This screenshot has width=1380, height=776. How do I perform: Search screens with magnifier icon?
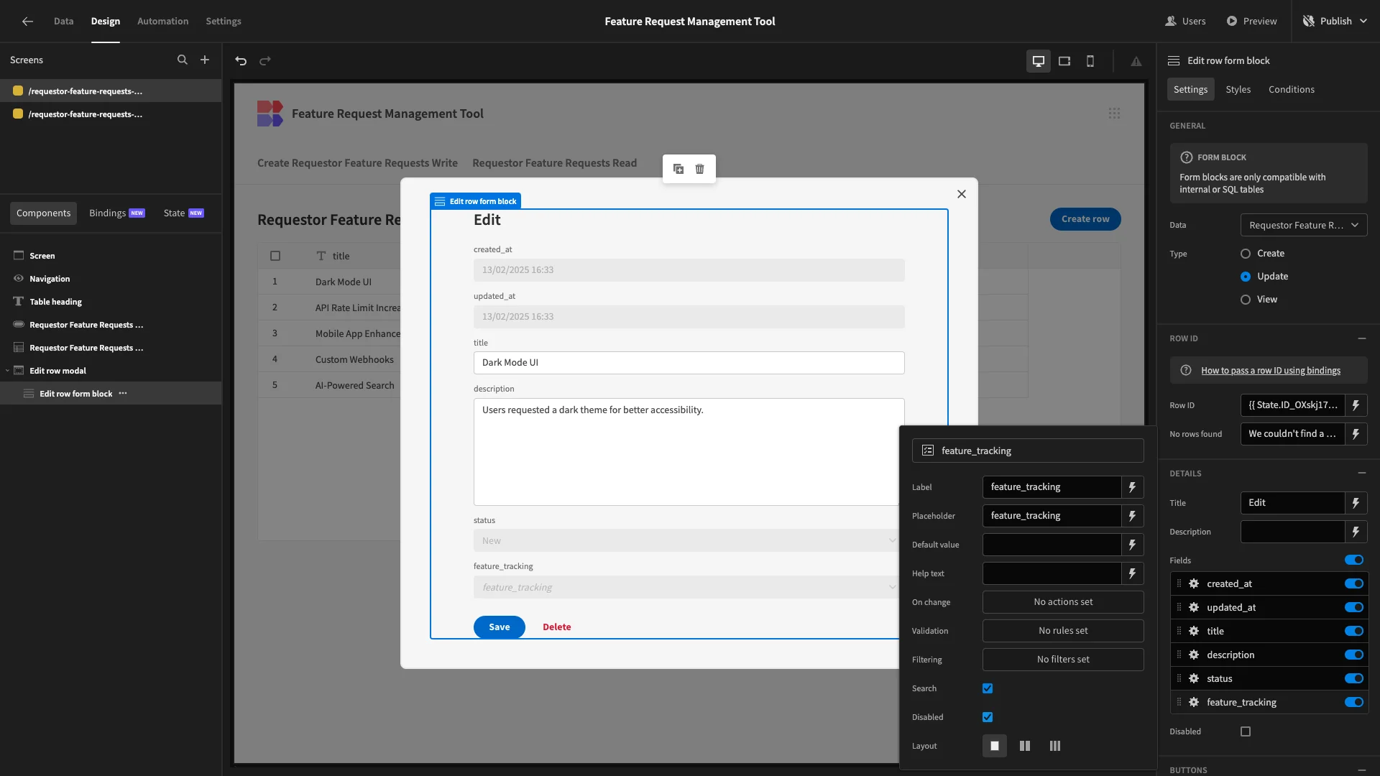(183, 60)
